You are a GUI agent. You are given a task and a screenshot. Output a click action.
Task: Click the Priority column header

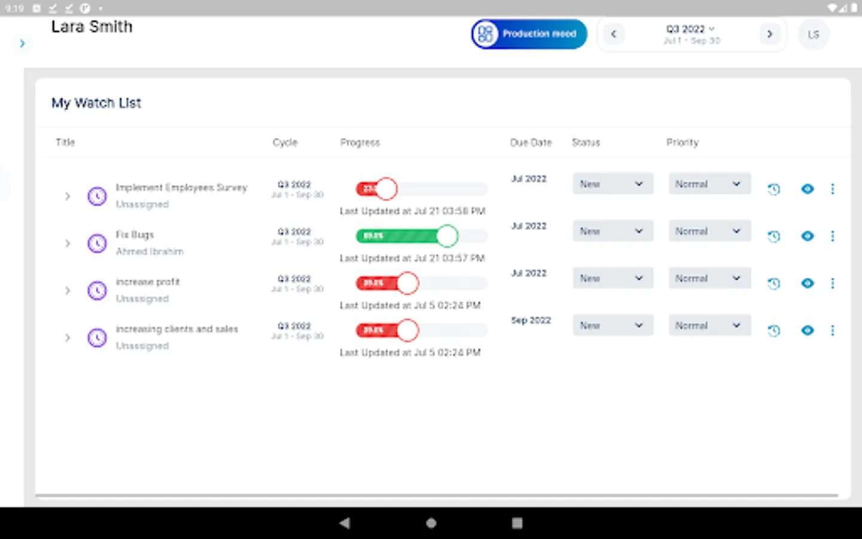682,143
